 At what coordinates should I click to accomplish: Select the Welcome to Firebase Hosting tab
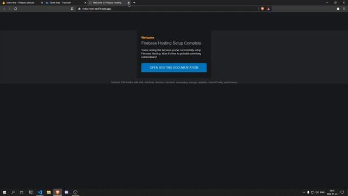[x=108, y=3]
